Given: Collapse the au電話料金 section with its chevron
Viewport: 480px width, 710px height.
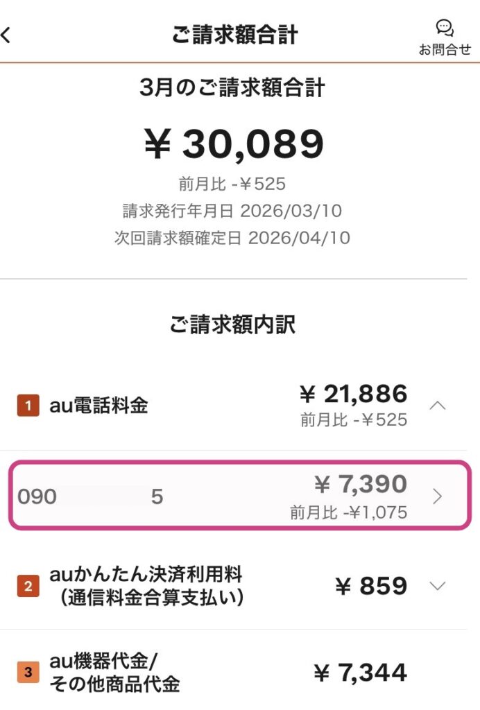Looking at the screenshot, I should (438, 406).
